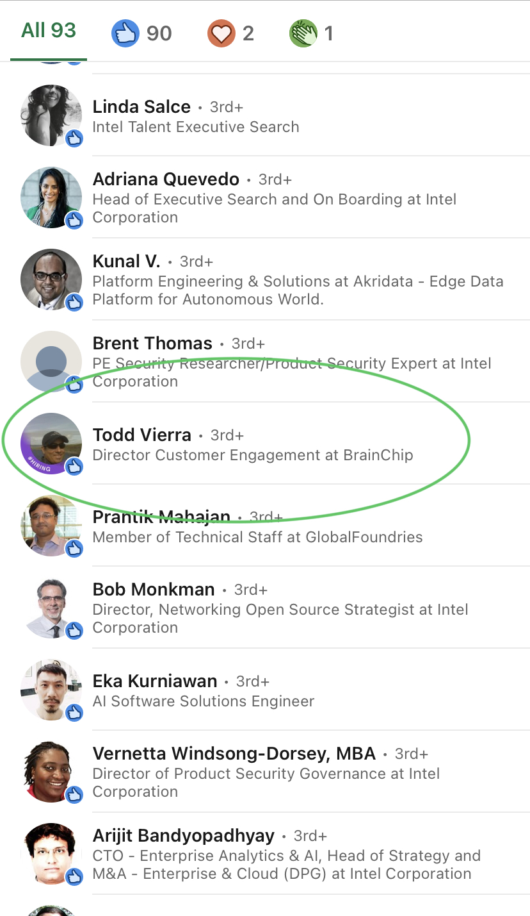Click like badge on Arijit Bandyopadhyay's avatar
This screenshot has height=916, width=530.
75,876
